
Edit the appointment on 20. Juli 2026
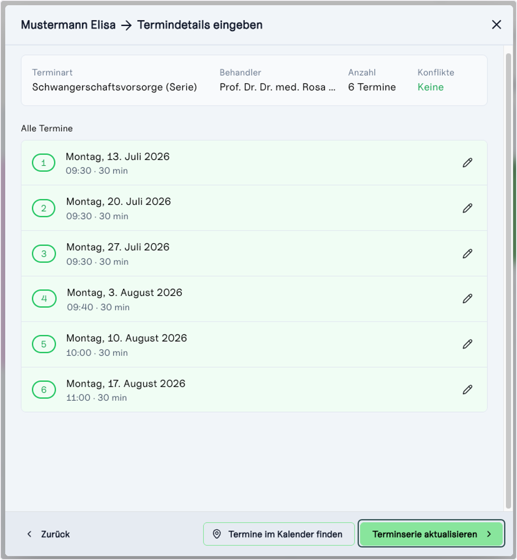[x=467, y=208]
